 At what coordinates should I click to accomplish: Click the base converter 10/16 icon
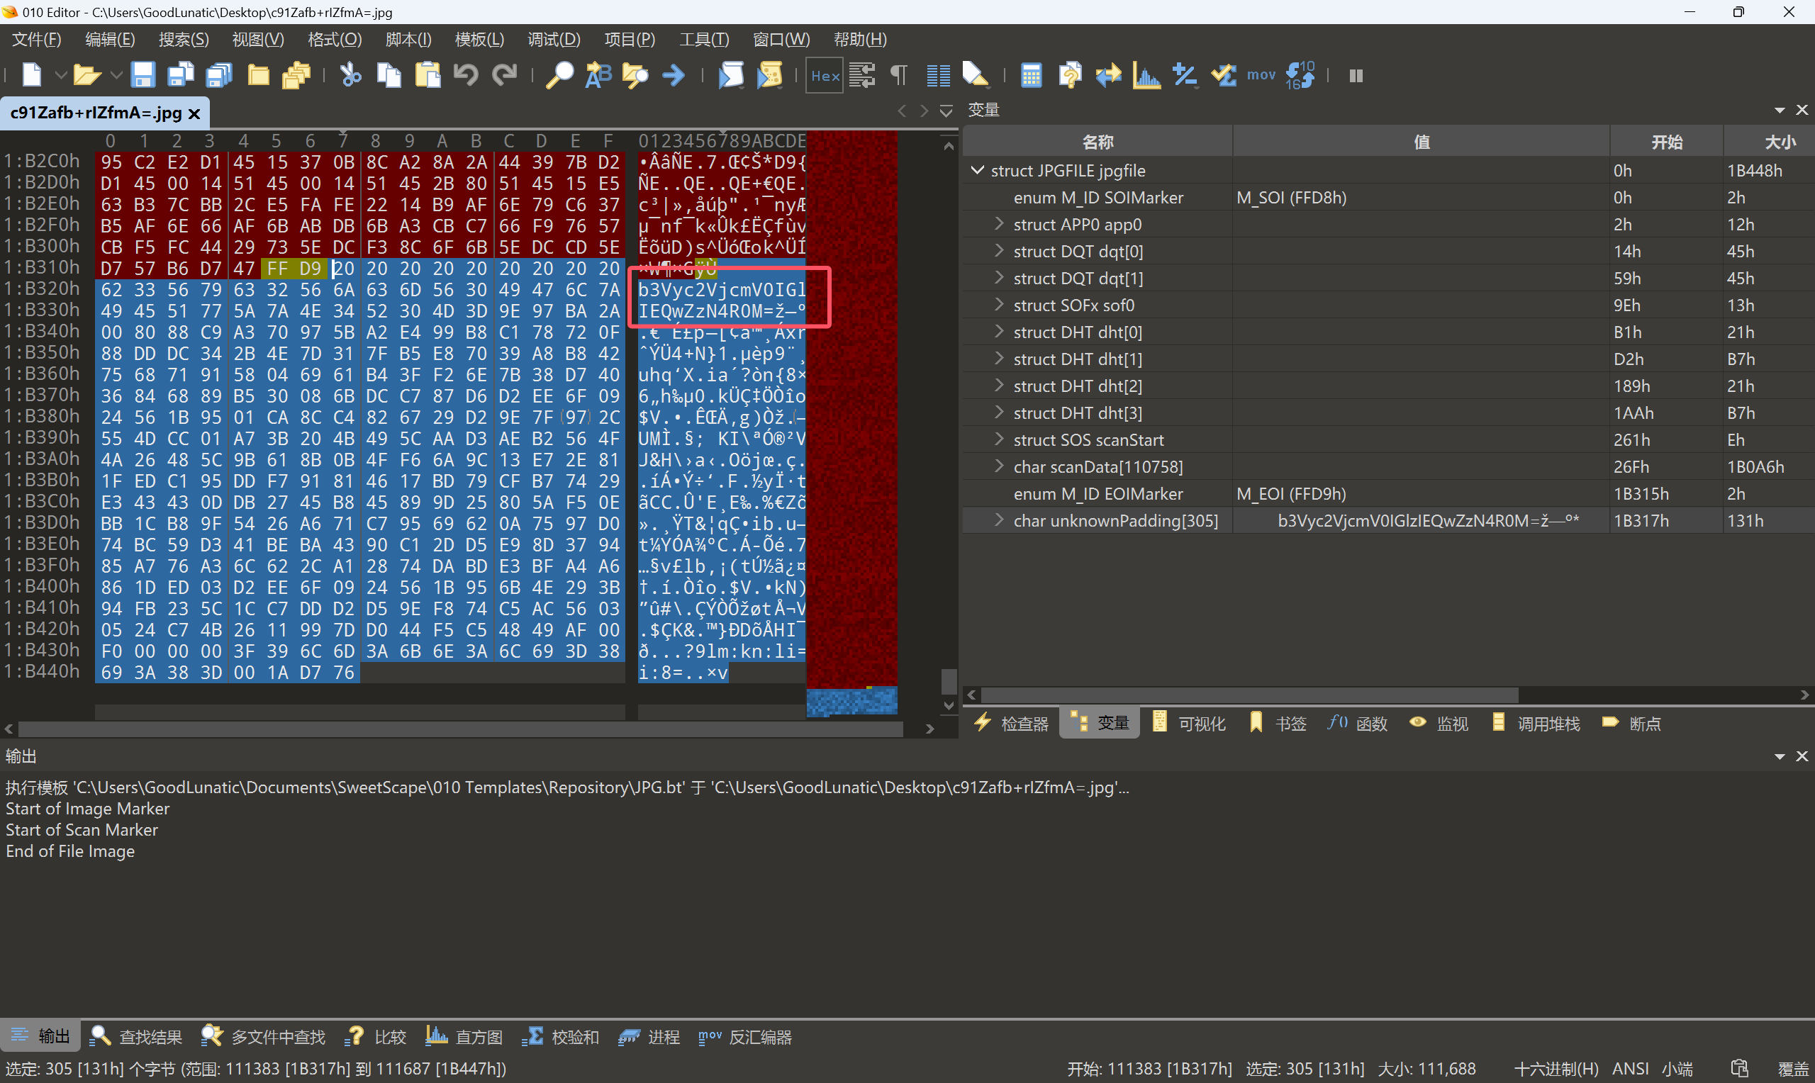point(1300,75)
